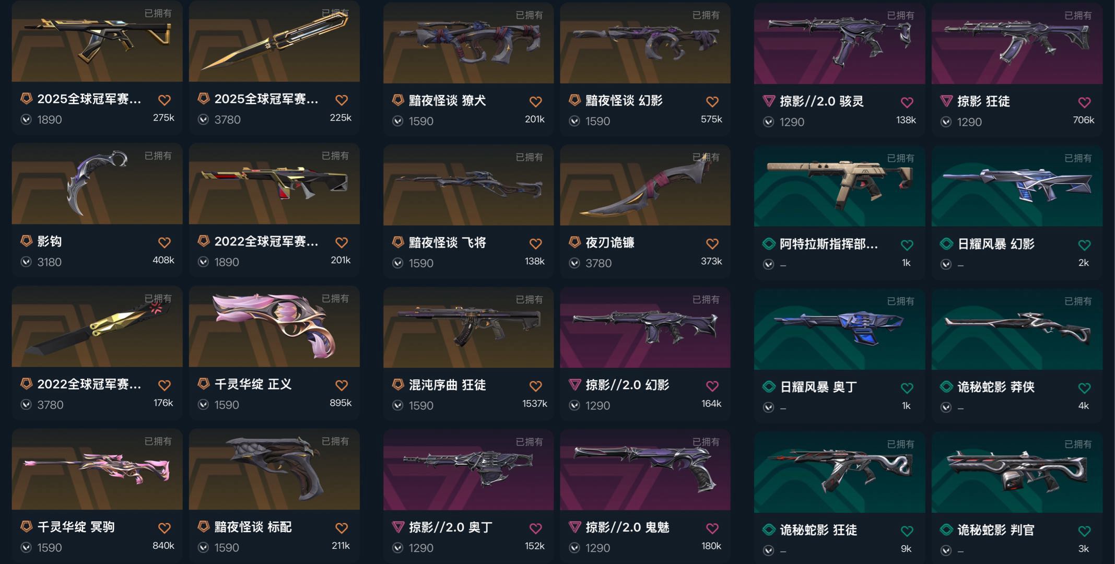Open the 诡秘蛇影 狂徒 weapon image
The width and height of the screenshot is (1115, 564).
pos(839,472)
